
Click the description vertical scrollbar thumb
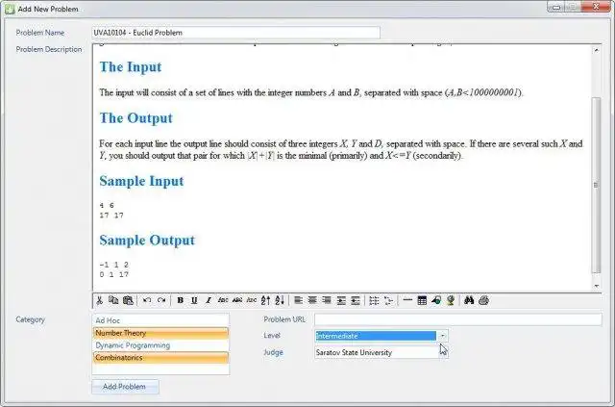tap(597, 185)
